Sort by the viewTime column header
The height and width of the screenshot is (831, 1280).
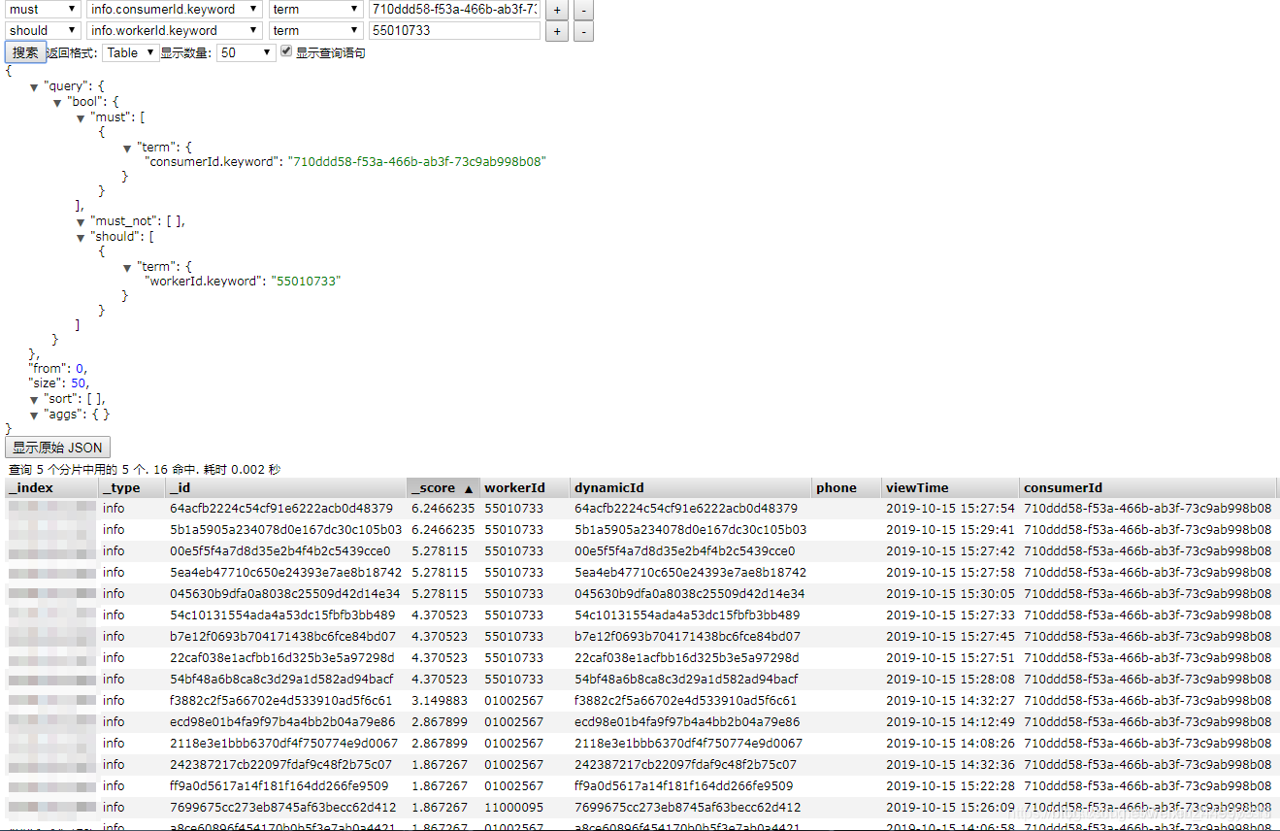point(951,487)
